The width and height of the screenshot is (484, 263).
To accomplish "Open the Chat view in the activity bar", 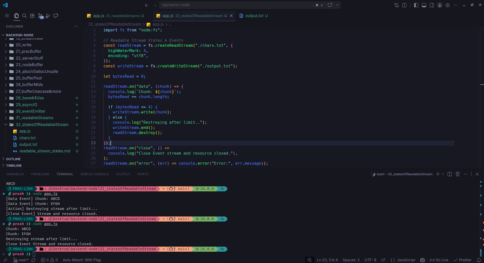I will [x=56, y=16].
